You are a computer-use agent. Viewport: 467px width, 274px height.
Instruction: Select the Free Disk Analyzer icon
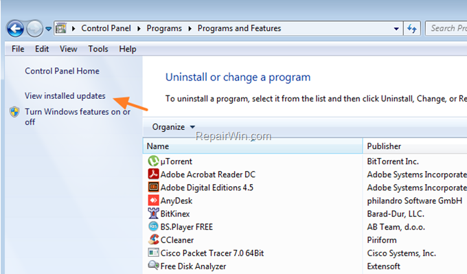coord(153,265)
